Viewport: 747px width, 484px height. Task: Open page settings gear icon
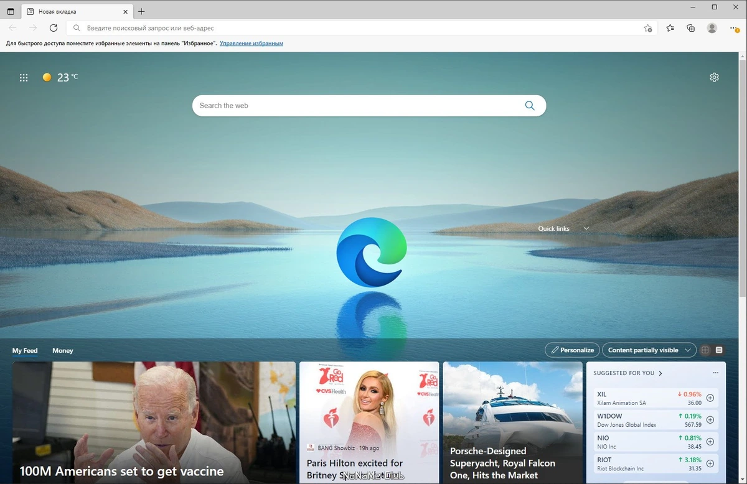point(714,77)
